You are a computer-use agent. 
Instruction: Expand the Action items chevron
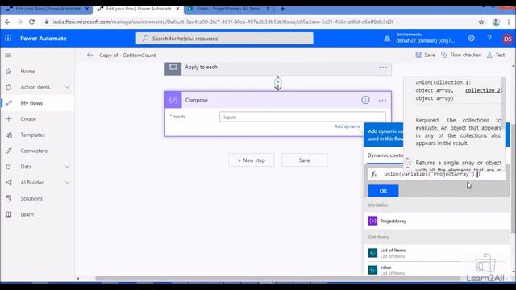pyautogui.click(x=67, y=87)
